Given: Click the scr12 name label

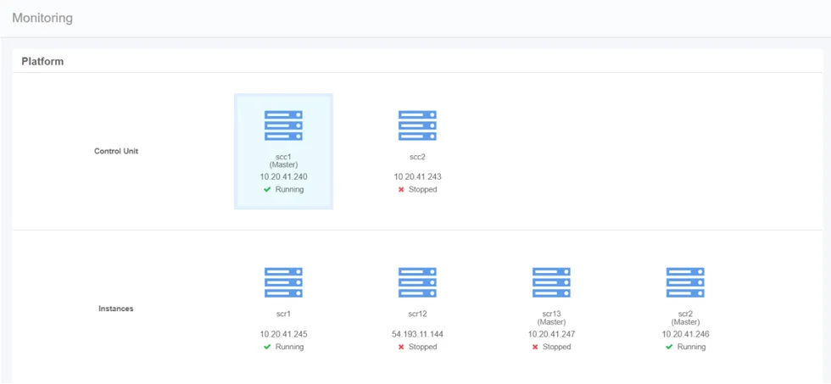Looking at the screenshot, I should tap(417, 314).
